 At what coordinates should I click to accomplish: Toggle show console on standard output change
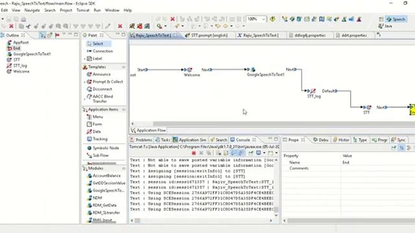click(233, 153)
